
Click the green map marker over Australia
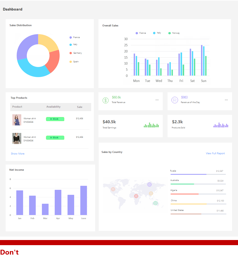pos(155,203)
